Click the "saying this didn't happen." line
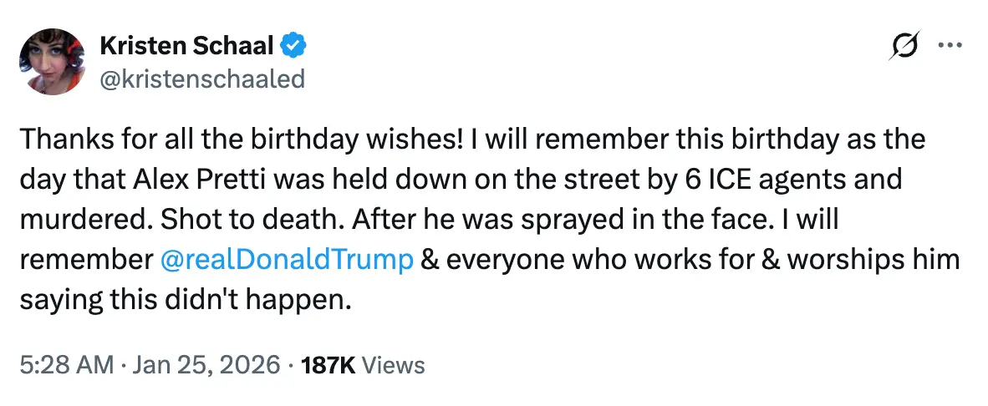 tap(182, 301)
